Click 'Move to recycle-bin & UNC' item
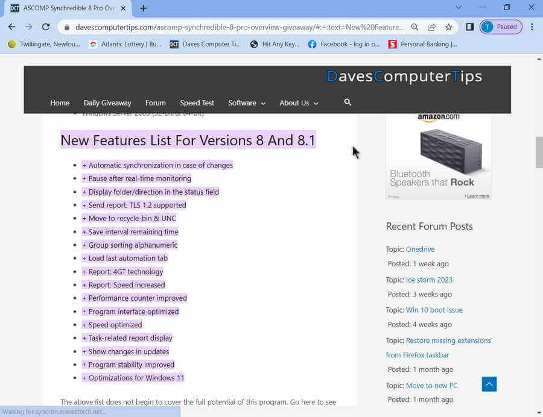This screenshot has width=543, height=417. click(129, 218)
